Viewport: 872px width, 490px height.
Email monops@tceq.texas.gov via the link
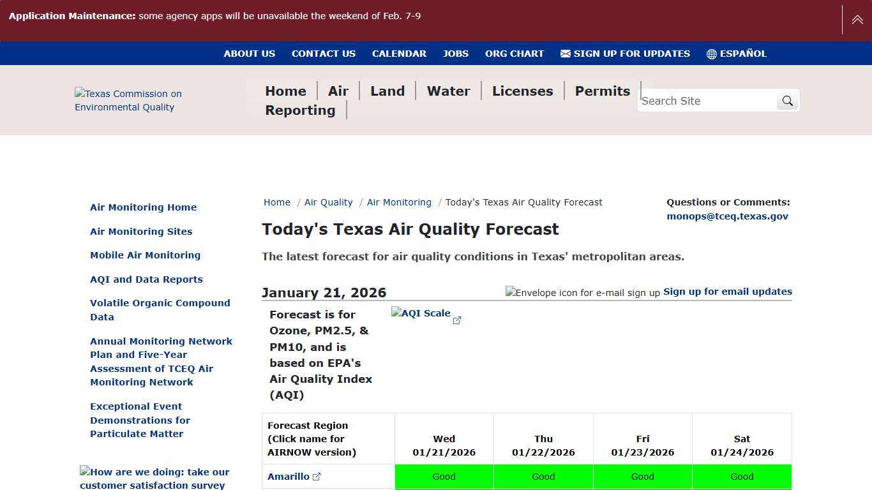728,216
